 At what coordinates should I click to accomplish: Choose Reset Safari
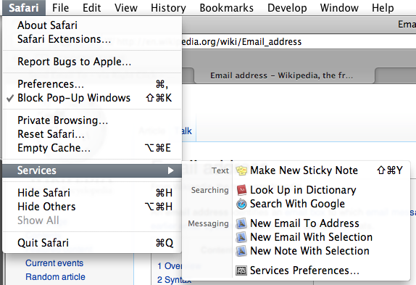(x=92, y=134)
